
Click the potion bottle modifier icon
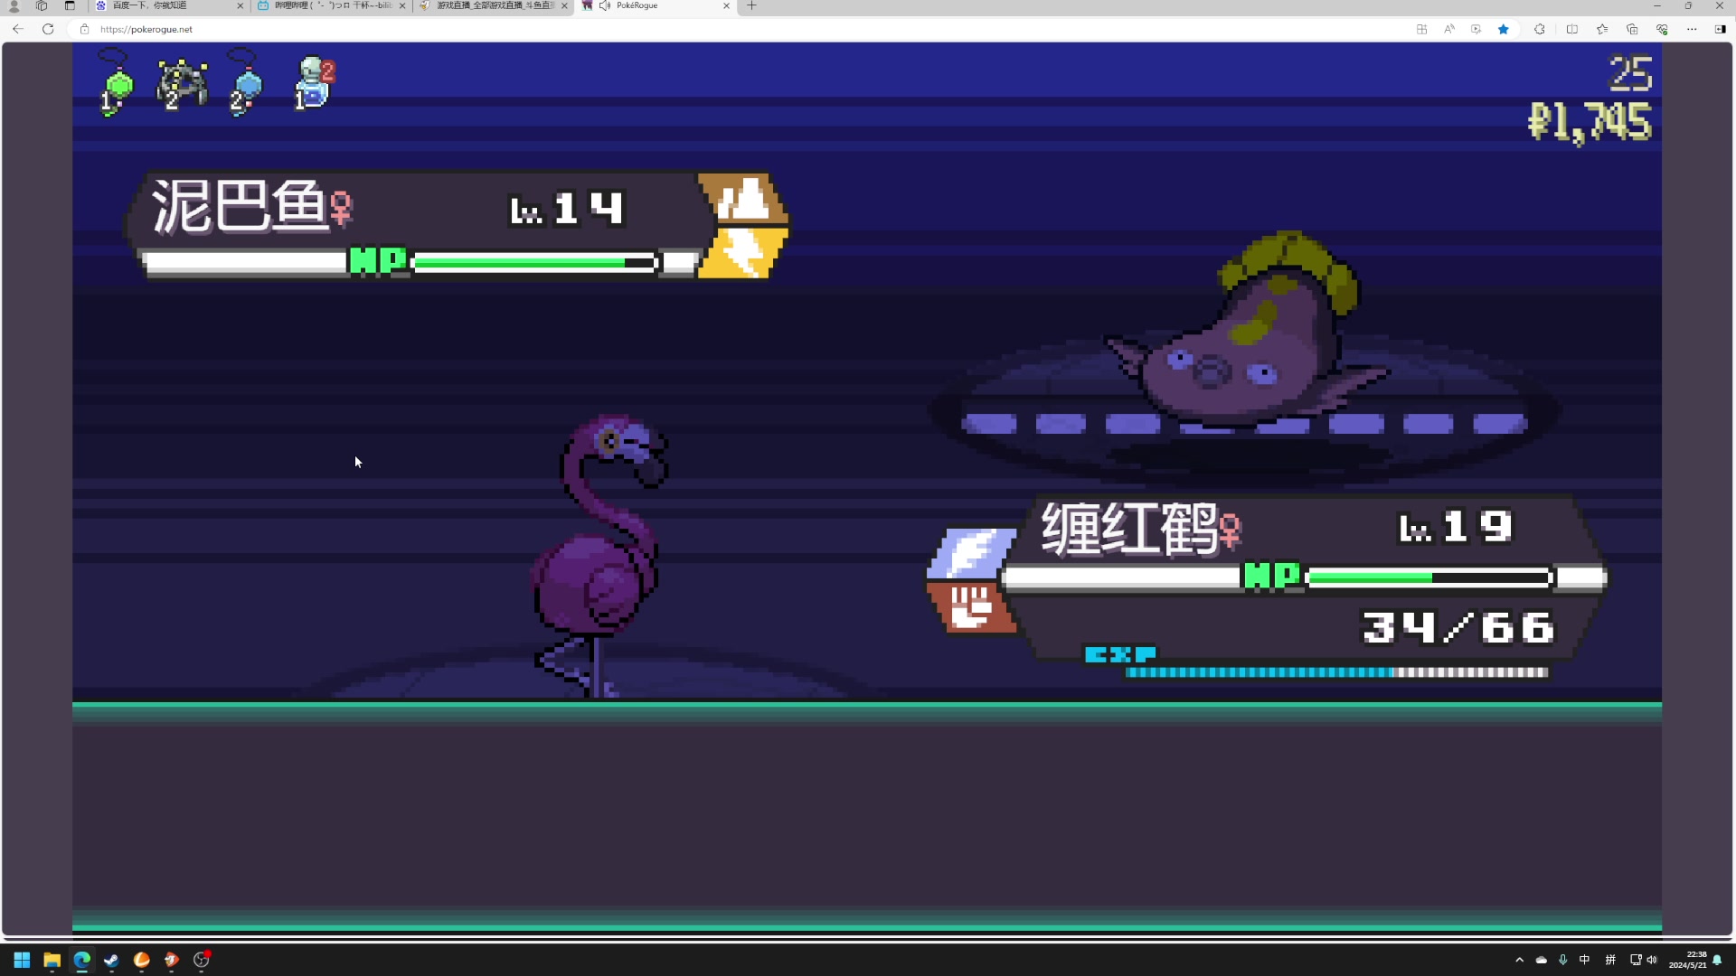(x=315, y=83)
